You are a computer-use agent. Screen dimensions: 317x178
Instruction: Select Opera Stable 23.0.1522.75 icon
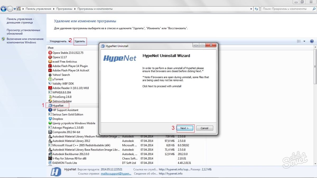(x=50, y=53)
